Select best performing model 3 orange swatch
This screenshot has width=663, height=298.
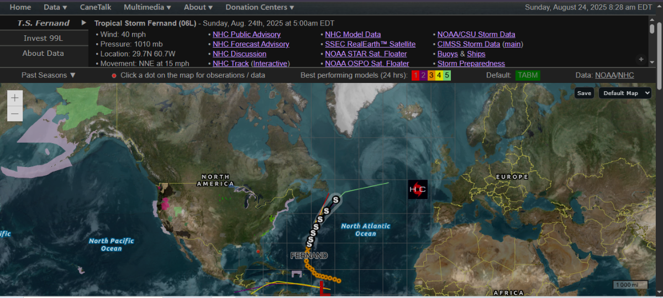tap(431, 75)
